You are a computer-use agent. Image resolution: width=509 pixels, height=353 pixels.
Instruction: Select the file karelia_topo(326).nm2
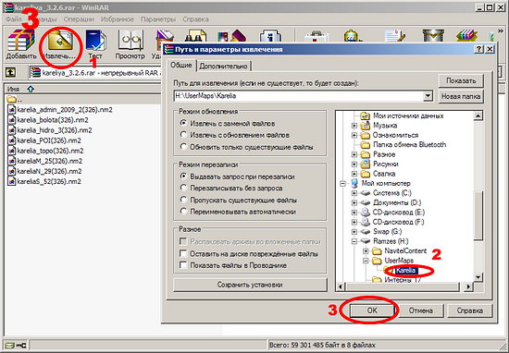46,151
